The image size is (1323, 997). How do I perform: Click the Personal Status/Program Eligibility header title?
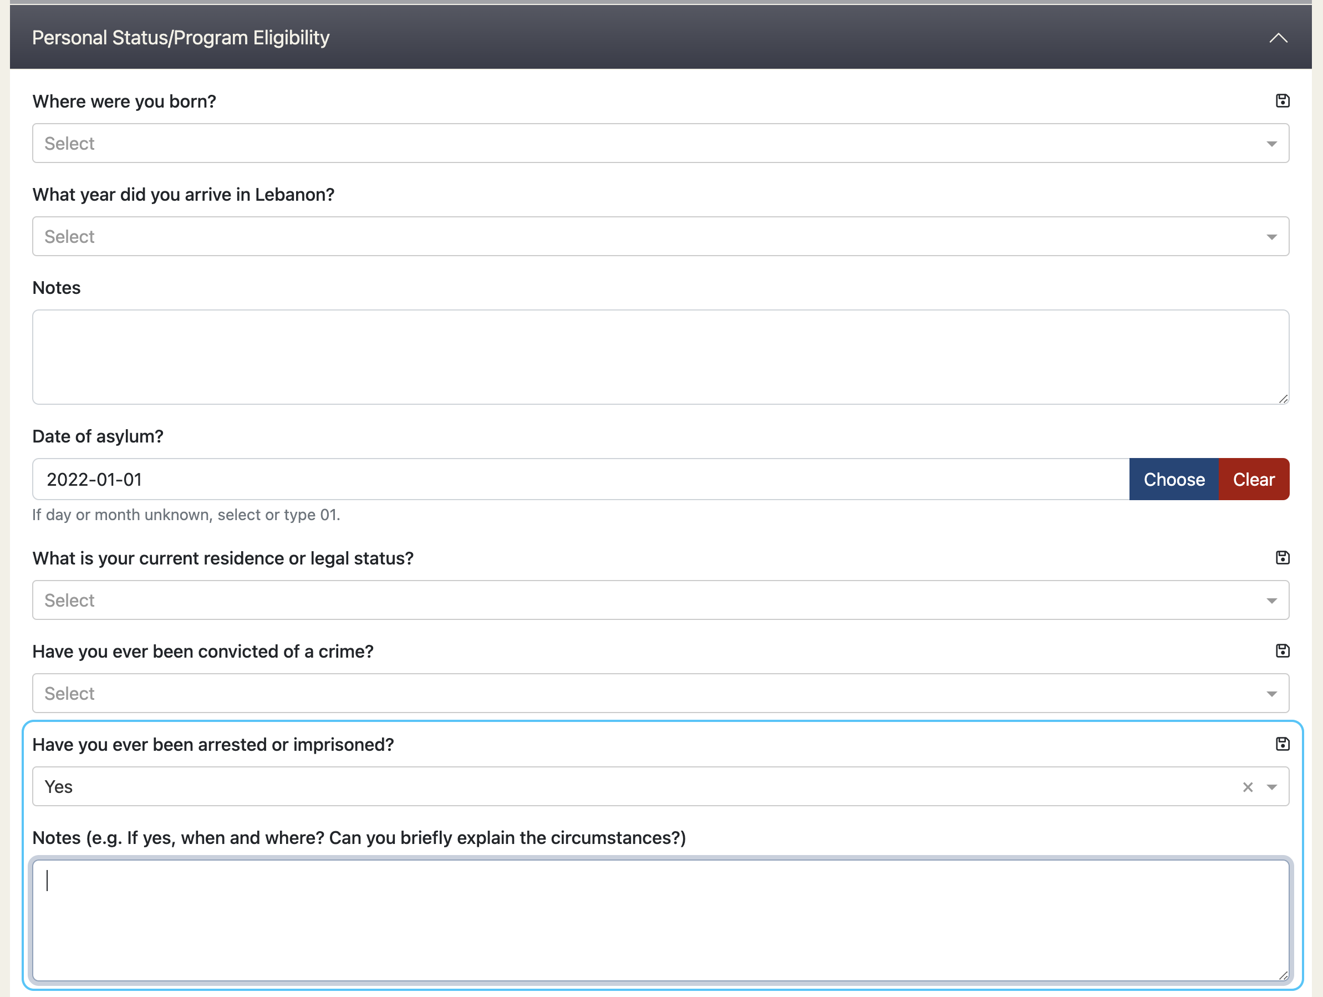pos(181,38)
